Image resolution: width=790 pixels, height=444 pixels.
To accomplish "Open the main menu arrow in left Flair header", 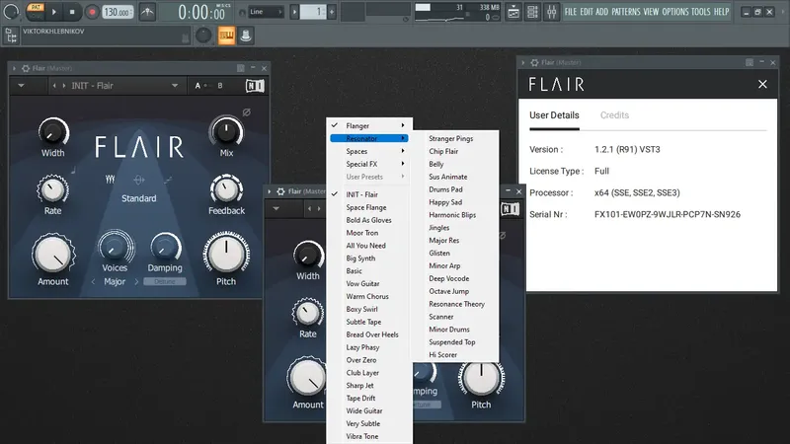I will pos(21,86).
